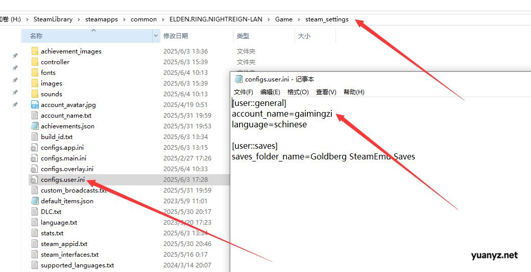Click the 2024/3/14 20:07 date cell

(187, 265)
